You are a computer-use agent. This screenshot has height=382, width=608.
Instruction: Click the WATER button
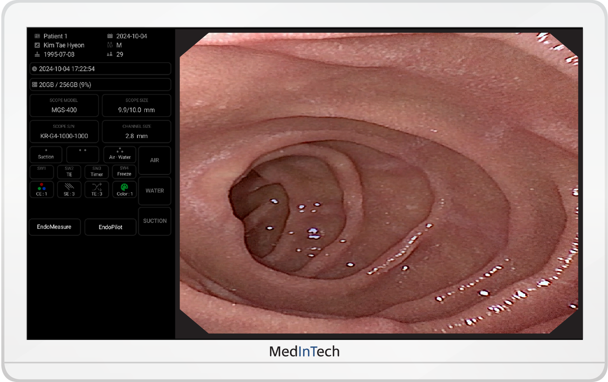click(x=154, y=191)
